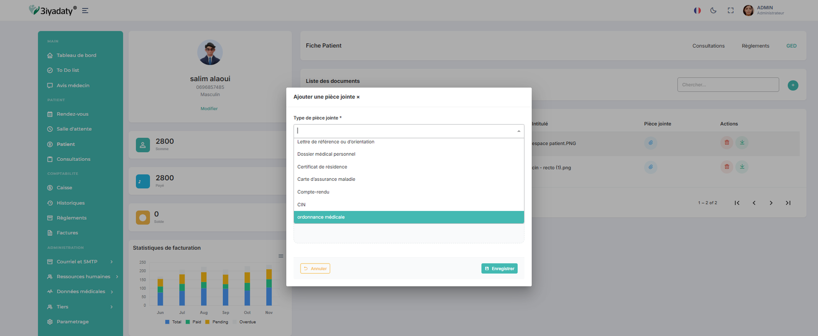Viewport: 818px width, 336px height.
Task: Enter fullscreen mode icon
Action: (x=731, y=10)
